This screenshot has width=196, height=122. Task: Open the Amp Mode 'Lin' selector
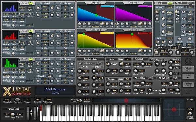(x=127, y=59)
